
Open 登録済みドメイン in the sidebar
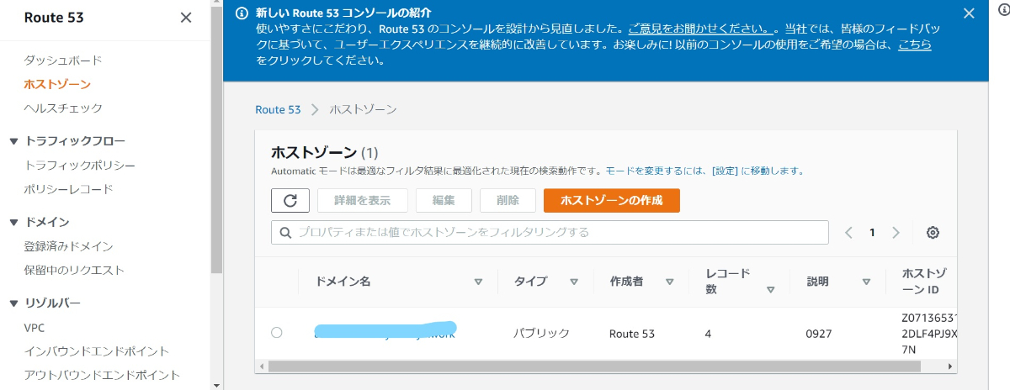click(x=69, y=246)
